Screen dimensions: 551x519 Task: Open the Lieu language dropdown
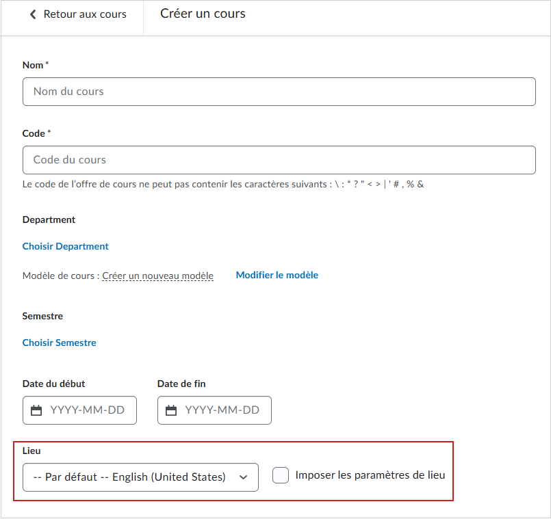click(x=130, y=477)
